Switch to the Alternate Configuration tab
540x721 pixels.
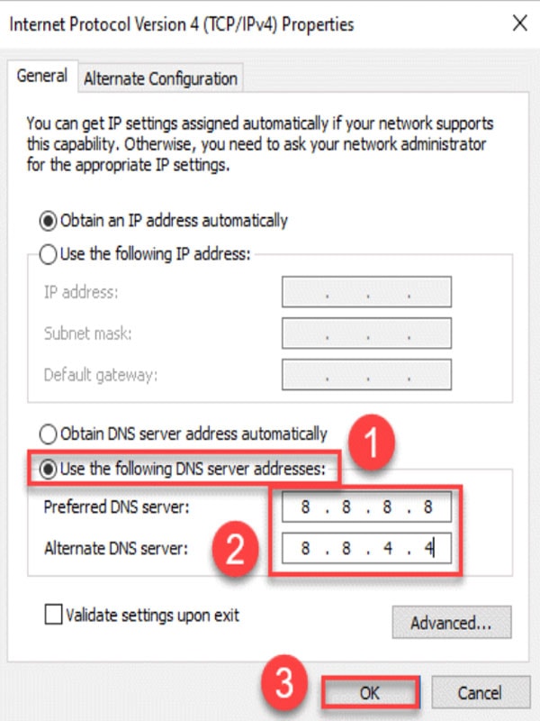click(x=160, y=78)
